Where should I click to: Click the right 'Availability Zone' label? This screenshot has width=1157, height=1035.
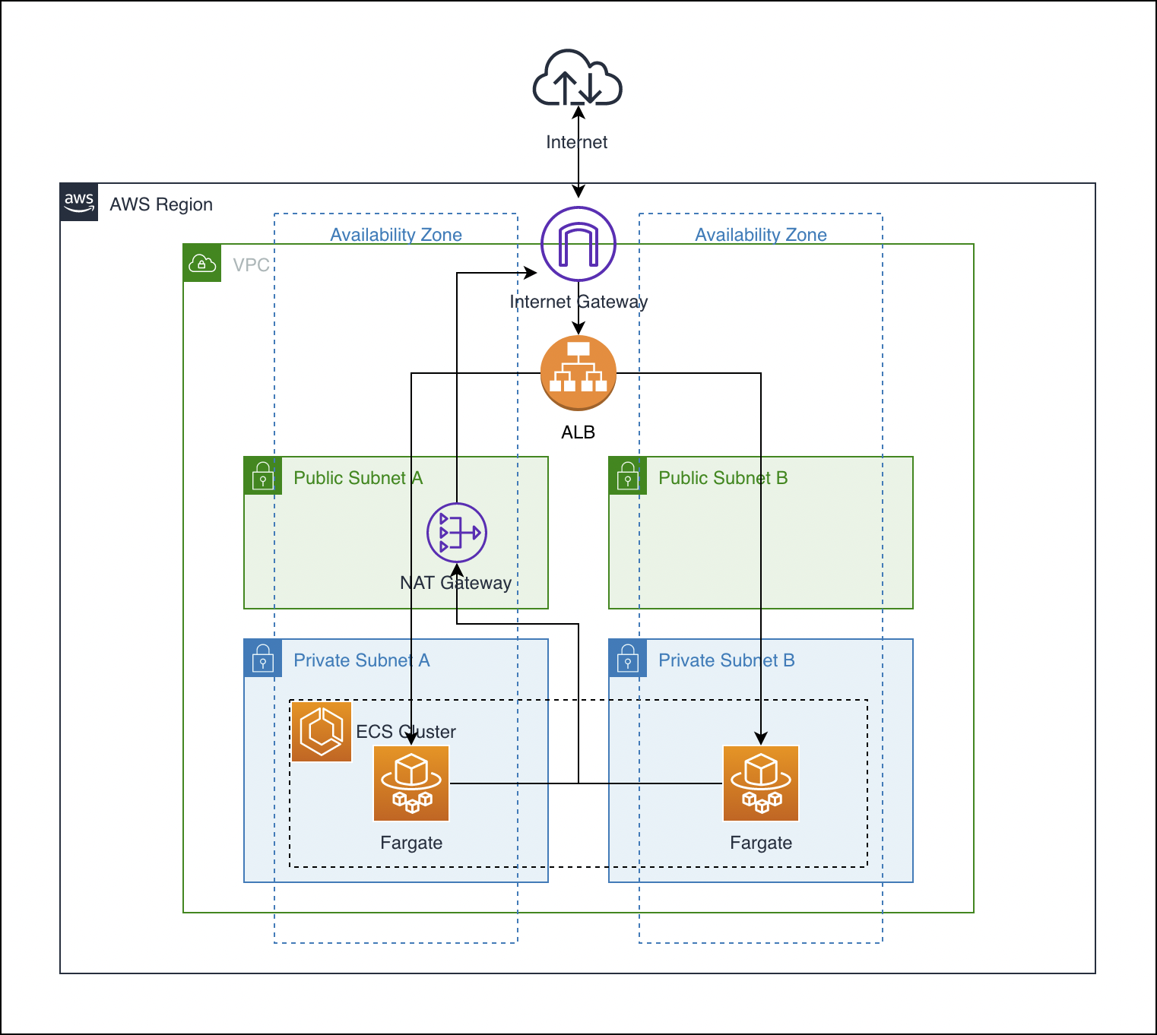click(761, 235)
